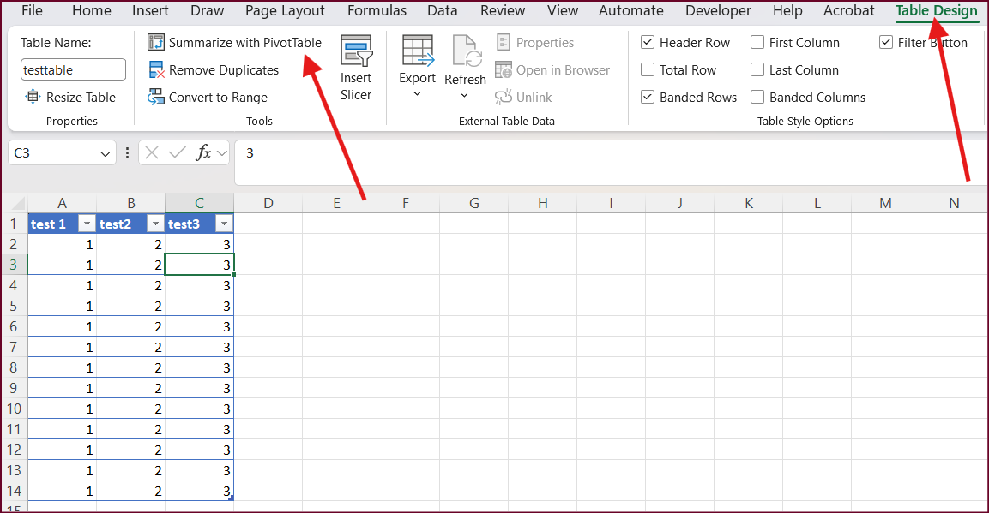Expand the Export dropdown arrow
This screenshot has width=989, height=513.
[x=417, y=94]
